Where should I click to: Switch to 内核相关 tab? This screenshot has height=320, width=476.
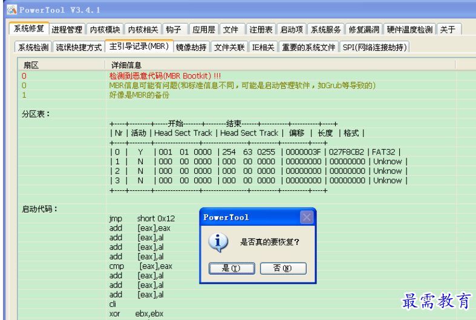click(x=143, y=30)
